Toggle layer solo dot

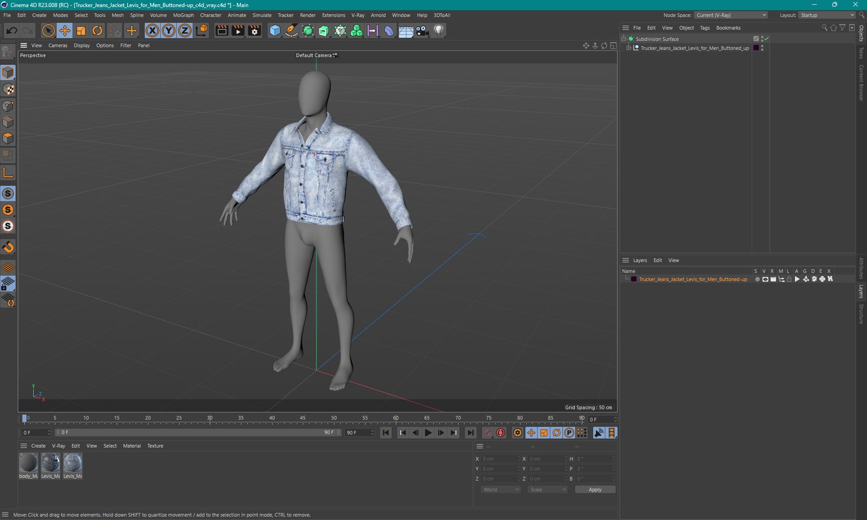coord(757,279)
